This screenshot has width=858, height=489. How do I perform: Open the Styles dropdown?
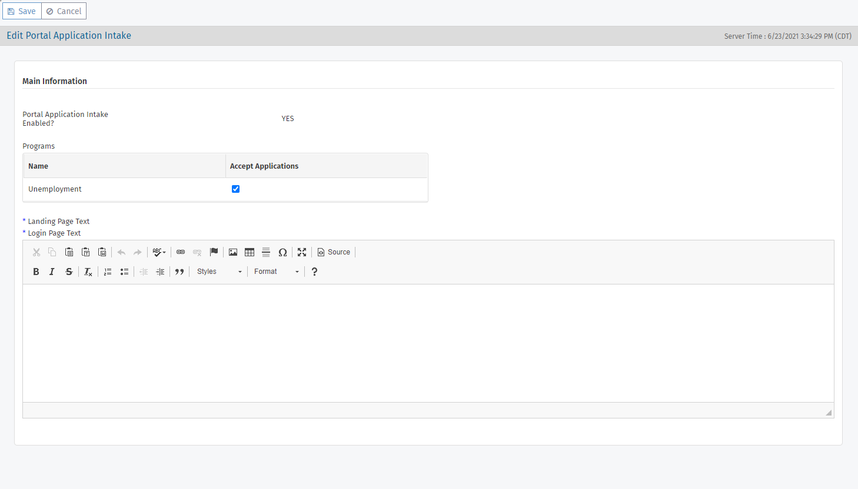219,272
